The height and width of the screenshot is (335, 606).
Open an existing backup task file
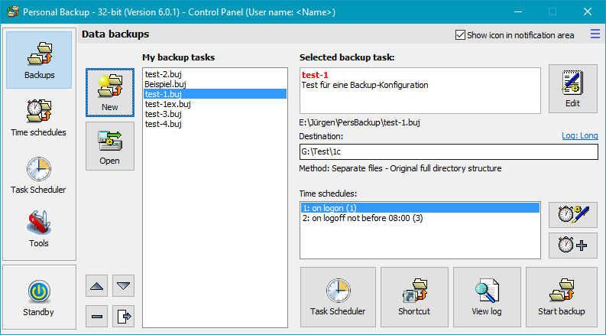109,145
